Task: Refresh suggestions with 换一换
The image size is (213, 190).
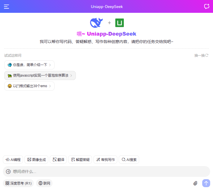Action: (201, 56)
